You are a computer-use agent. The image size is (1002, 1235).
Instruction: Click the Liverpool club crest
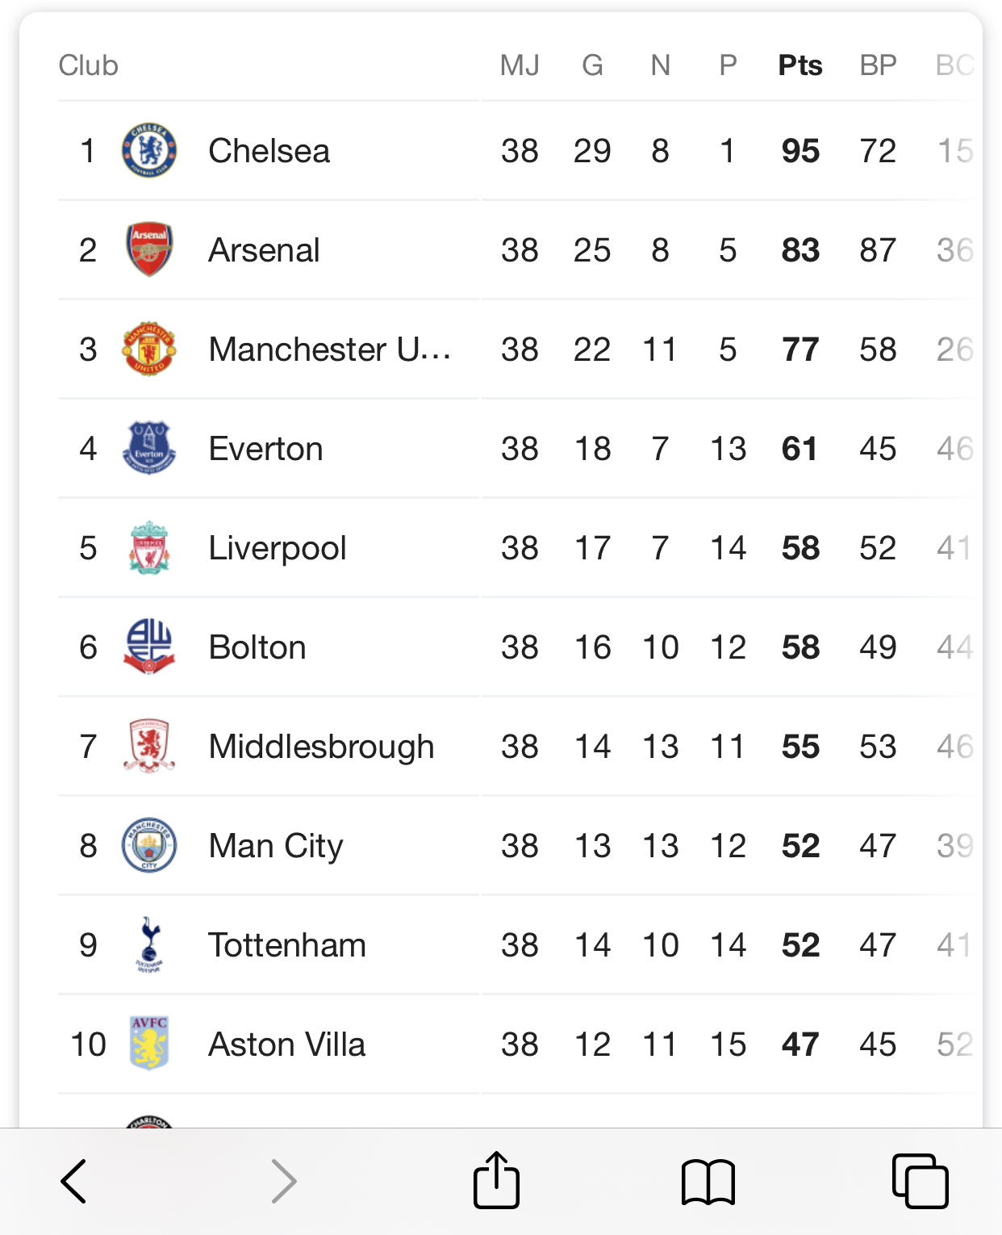(149, 547)
